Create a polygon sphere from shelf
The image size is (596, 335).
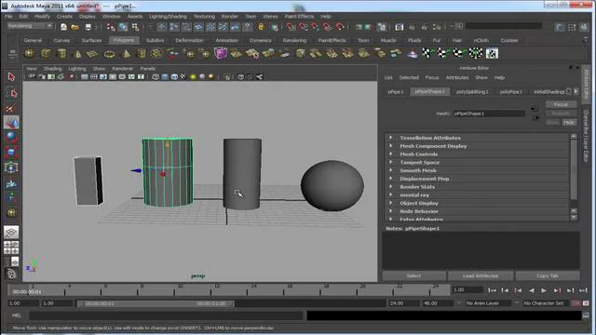pos(29,54)
